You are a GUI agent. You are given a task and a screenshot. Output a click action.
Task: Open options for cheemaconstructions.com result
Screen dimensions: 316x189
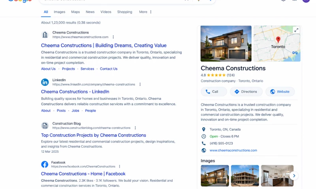(113, 37)
